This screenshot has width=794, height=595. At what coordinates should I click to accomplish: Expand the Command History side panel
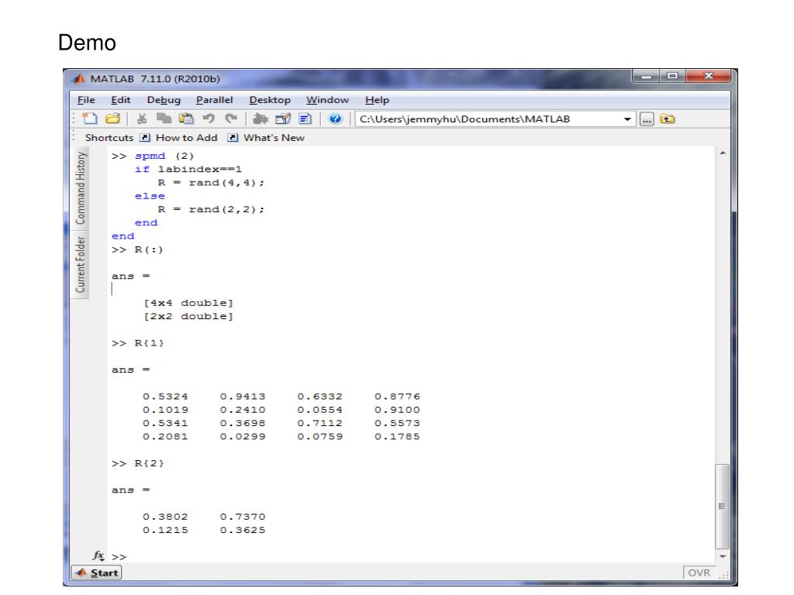coord(80,188)
